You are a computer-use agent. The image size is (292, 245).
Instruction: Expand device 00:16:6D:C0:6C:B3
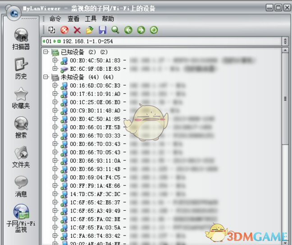(x=55, y=85)
